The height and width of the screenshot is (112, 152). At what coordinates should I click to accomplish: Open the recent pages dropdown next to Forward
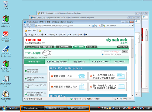[33, 26]
